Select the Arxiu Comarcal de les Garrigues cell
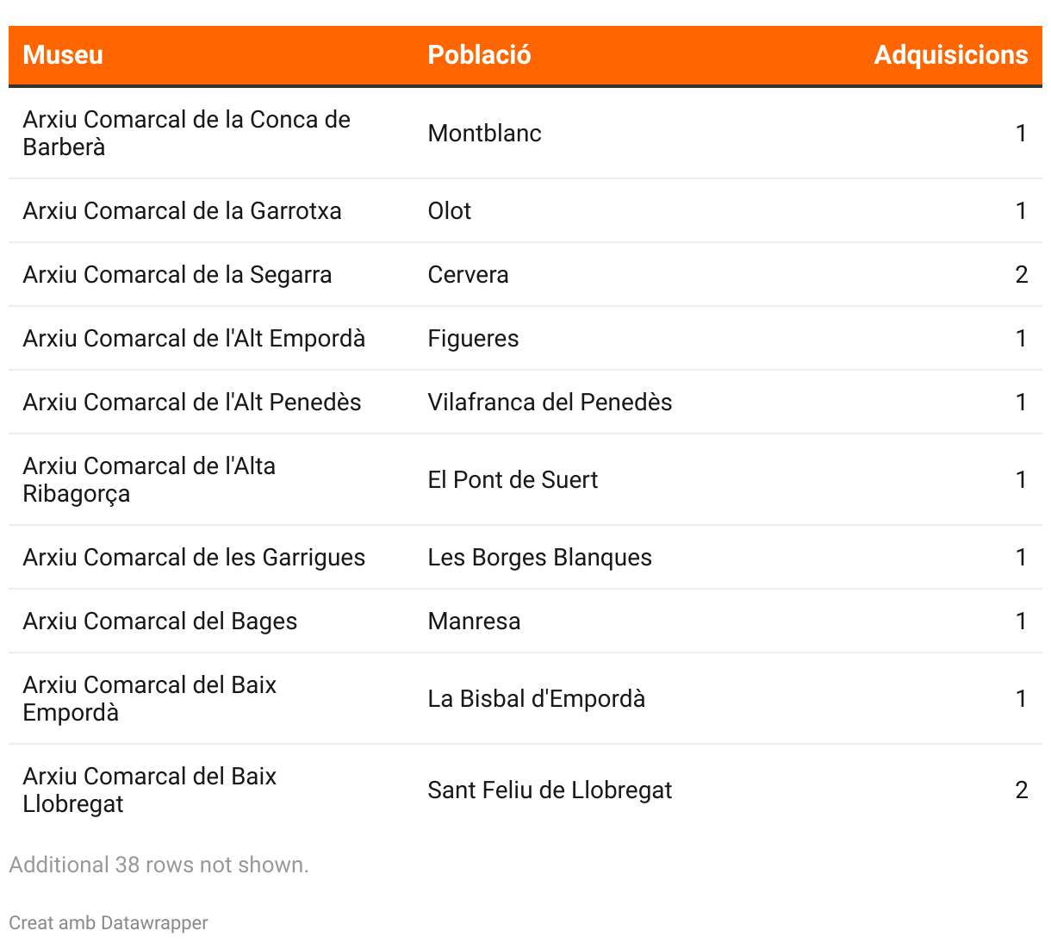The width and height of the screenshot is (1051, 943). 194,558
